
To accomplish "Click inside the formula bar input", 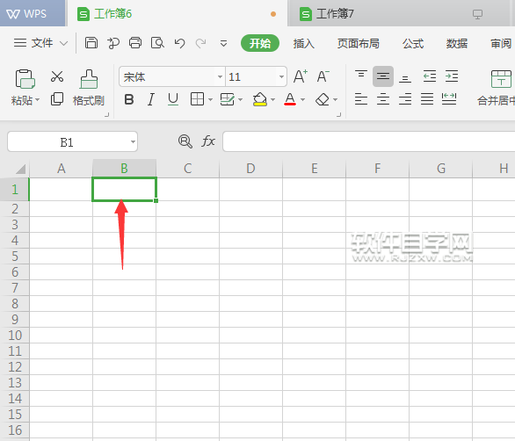I will point(368,141).
